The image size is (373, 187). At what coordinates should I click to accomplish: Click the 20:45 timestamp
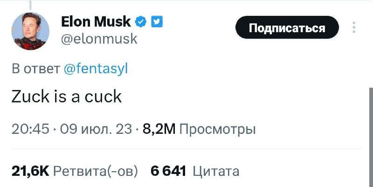pos(30,128)
